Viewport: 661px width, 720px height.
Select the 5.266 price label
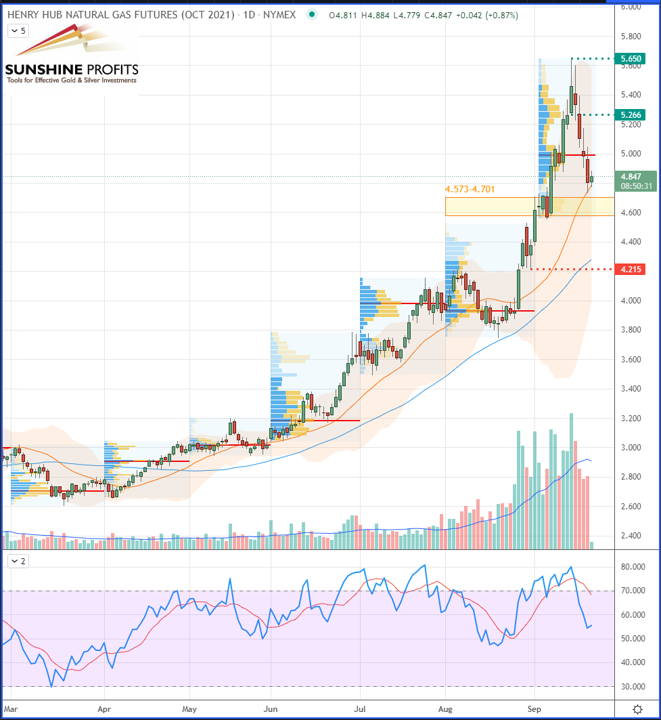click(631, 114)
